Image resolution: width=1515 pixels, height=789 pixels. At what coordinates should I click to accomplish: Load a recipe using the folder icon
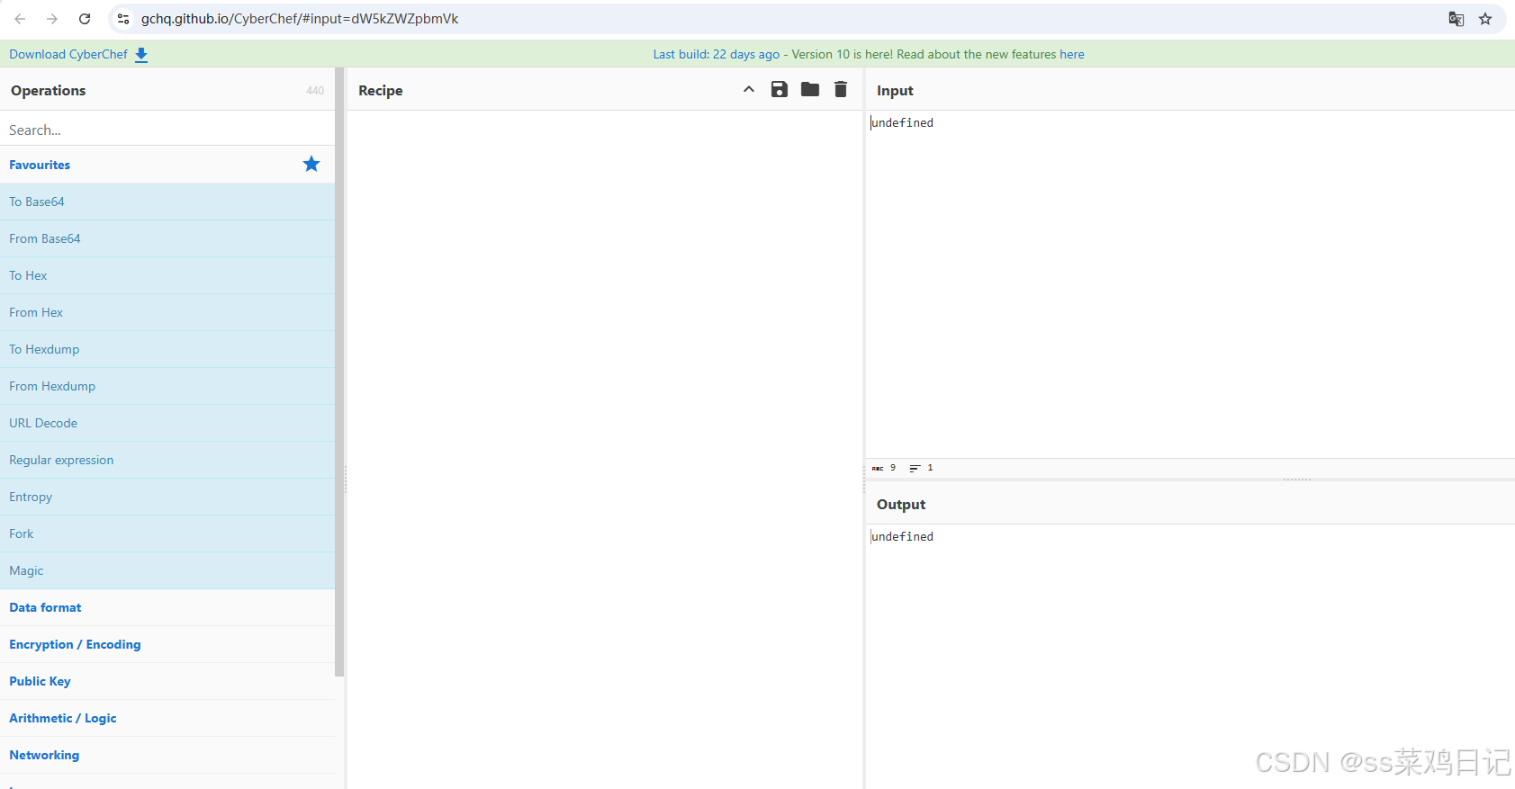click(810, 89)
